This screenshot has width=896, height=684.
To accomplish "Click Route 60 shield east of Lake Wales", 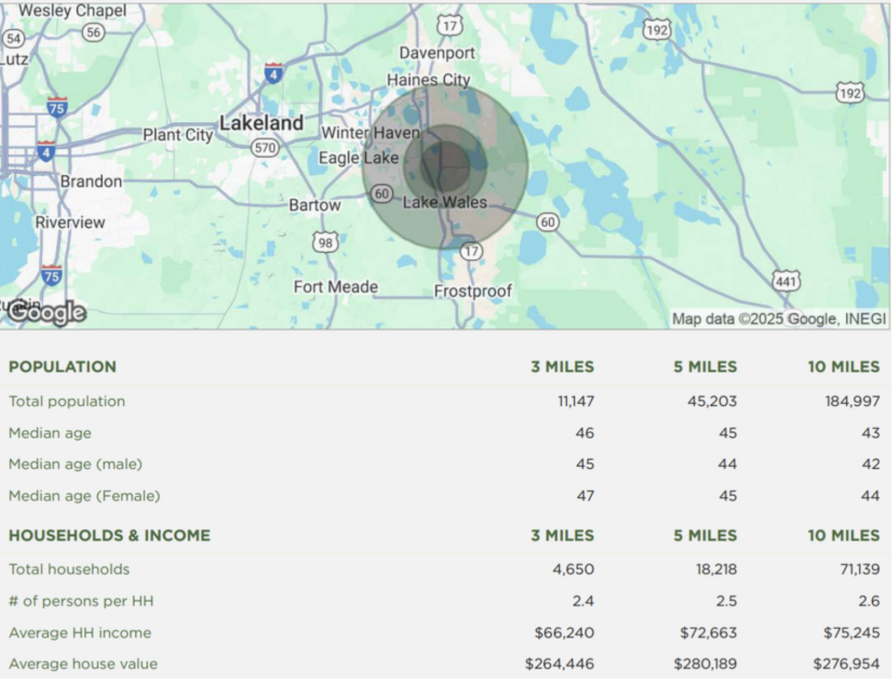I will coord(548,222).
